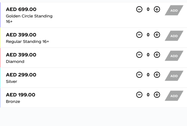The width and height of the screenshot is (187, 126).
Task: Add Bronze AED 199.00 tickets
Action: click(174, 96)
